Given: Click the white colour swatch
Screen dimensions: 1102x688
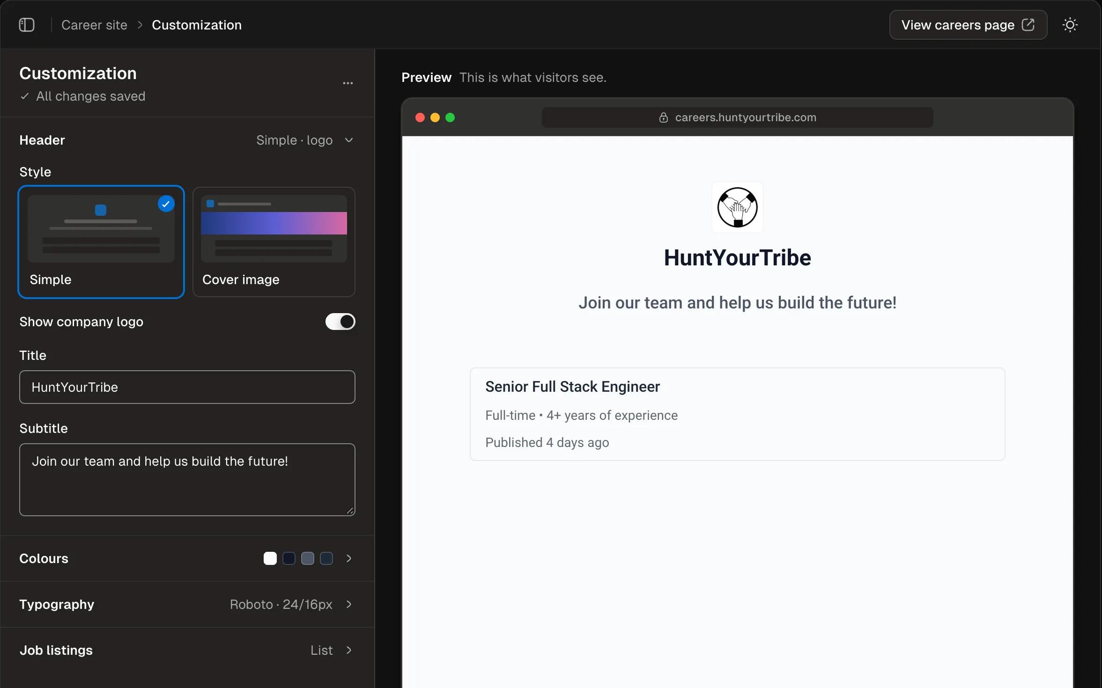Looking at the screenshot, I should [x=270, y=558].
